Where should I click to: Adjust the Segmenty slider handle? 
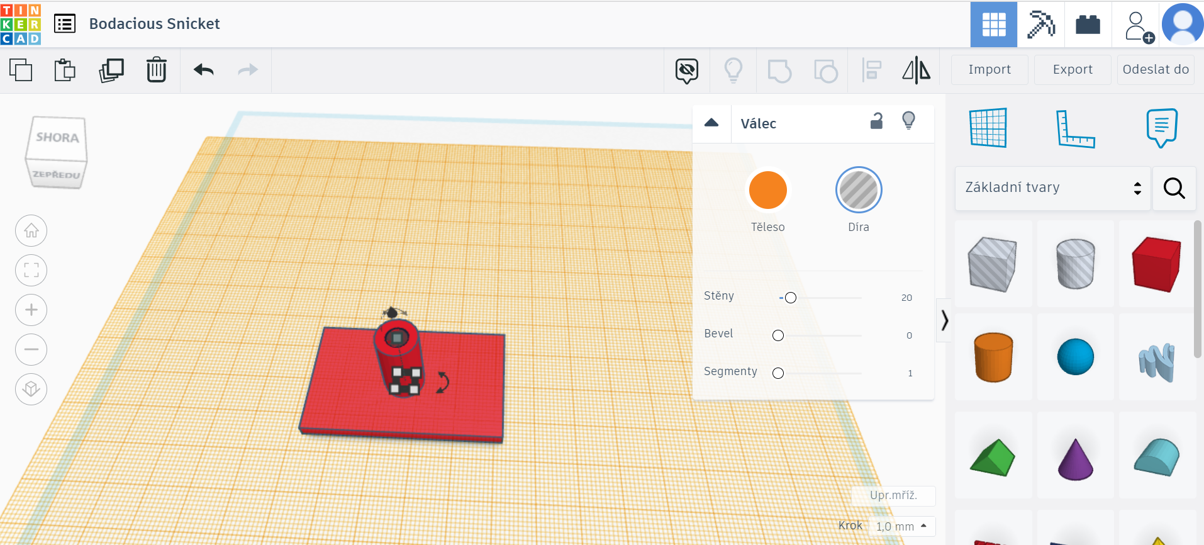pyautogui.click(x=778, y=373)
